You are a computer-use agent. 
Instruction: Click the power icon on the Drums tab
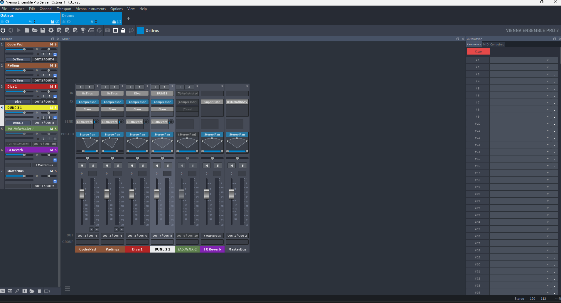69,22
